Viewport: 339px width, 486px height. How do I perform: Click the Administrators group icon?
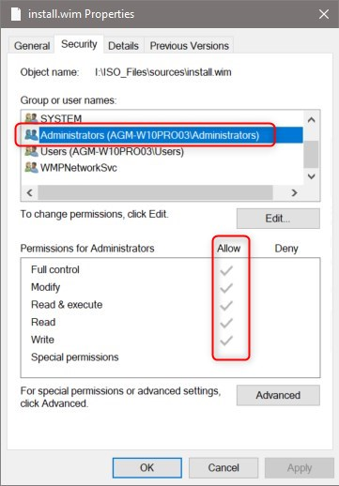(31, 135)
